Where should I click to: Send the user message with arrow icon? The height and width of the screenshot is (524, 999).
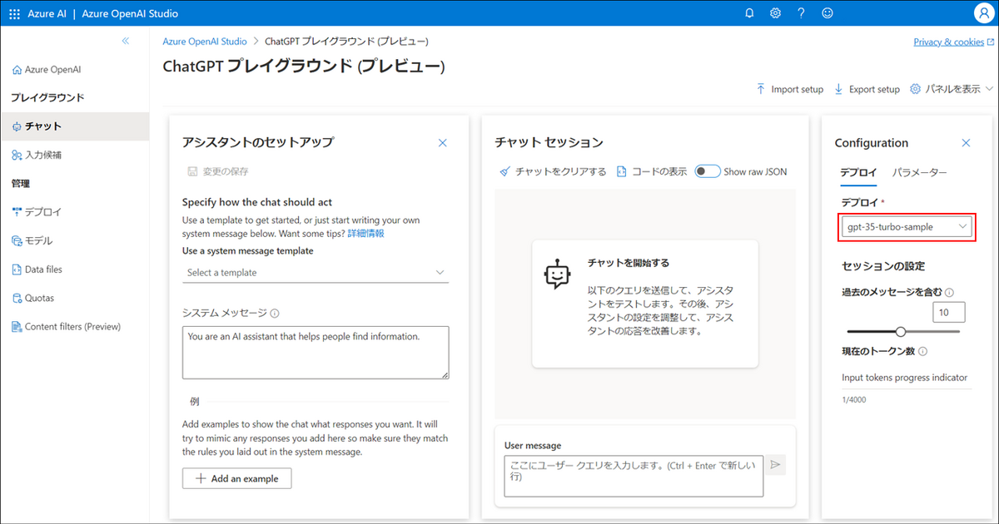775,465
